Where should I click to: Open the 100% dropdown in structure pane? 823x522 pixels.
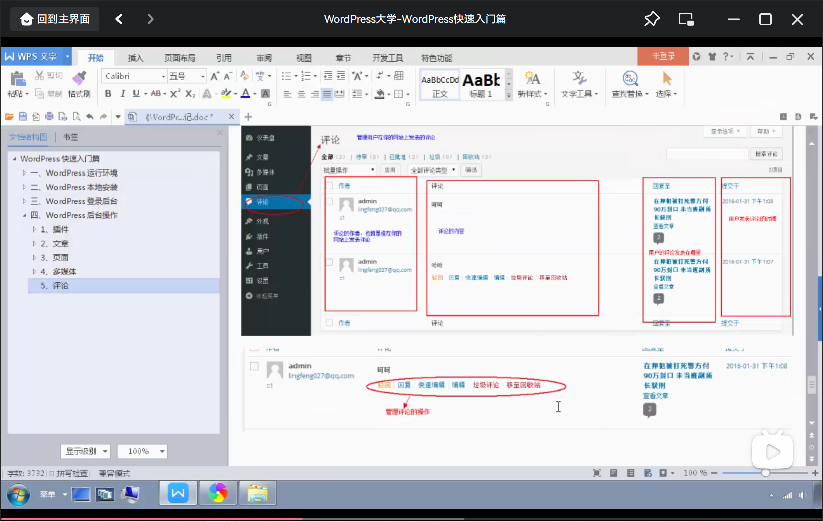(x=142, y=451)
